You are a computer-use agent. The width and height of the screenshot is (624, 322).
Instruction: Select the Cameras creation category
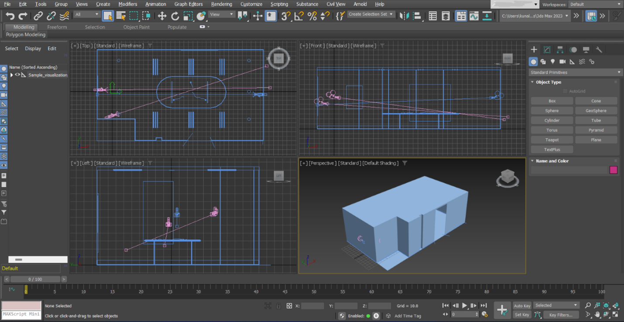(x=563, y=61)
